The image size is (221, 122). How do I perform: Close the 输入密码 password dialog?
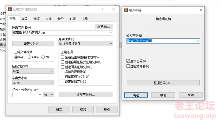pos(201,10)
